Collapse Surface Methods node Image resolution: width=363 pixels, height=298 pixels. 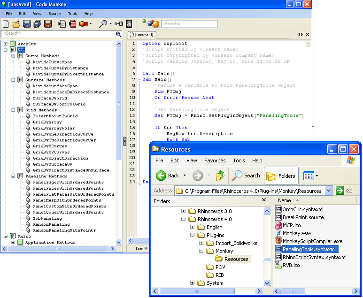tap(13, 80)
